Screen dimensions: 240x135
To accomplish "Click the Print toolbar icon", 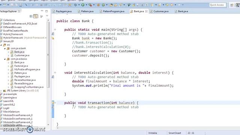I will [x=21, y=5].
